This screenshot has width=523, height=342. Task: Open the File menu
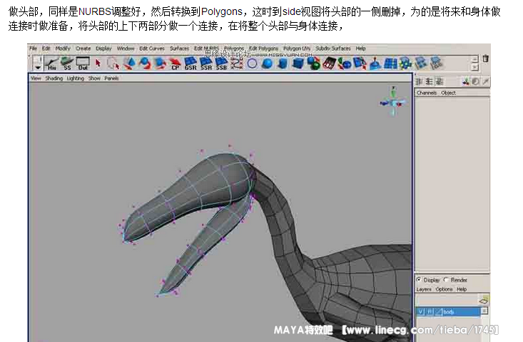click(x=33, y=48)
